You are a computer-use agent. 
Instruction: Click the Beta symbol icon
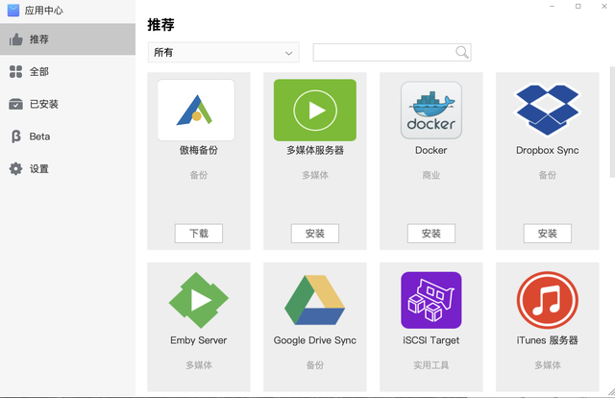pyautogui.click(x=15, y=137)
